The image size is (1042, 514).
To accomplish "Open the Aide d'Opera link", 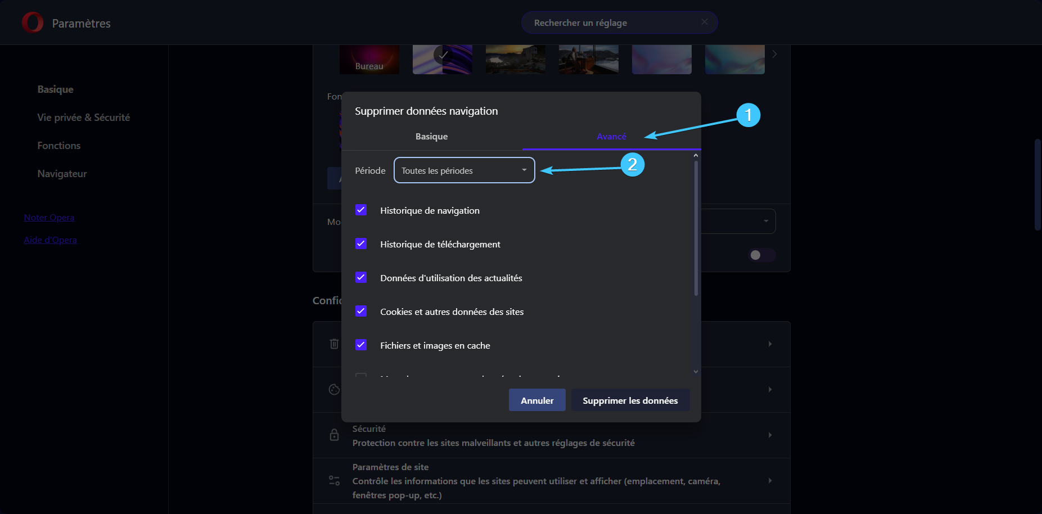I will (x=50, y=240).
